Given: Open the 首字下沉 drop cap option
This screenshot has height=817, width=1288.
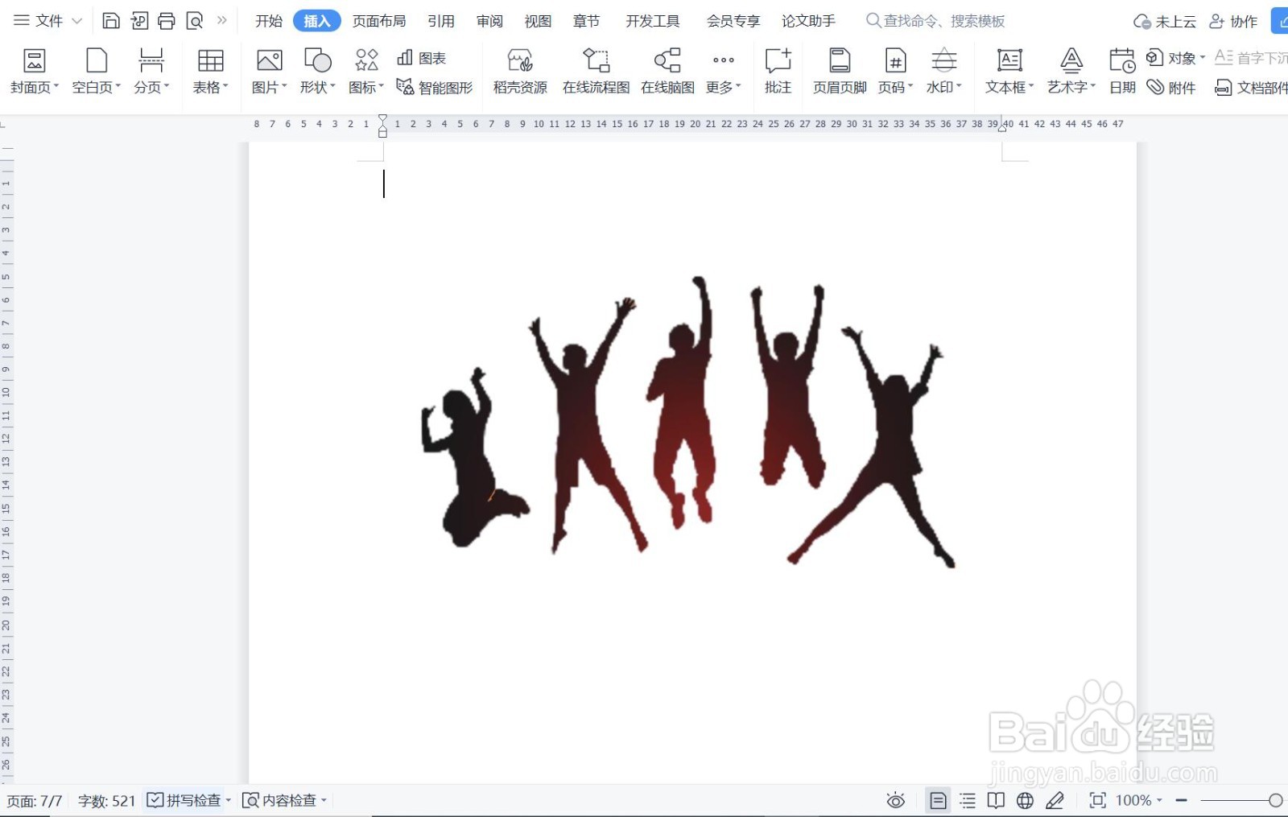Looking at the screenshot, I should [1251, 58].
